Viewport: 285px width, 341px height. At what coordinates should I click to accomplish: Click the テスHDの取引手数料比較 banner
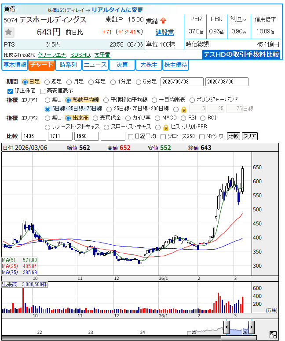click(241, 54)
